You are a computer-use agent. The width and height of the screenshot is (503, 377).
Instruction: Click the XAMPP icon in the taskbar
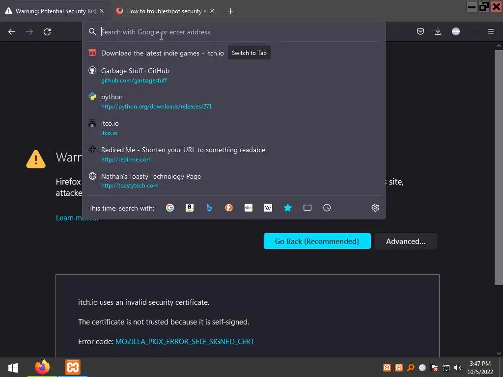click(73, 367)
